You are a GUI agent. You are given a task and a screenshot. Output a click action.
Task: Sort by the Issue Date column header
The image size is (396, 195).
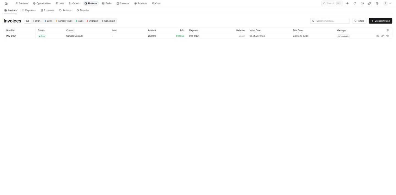(x=255, y=30)
